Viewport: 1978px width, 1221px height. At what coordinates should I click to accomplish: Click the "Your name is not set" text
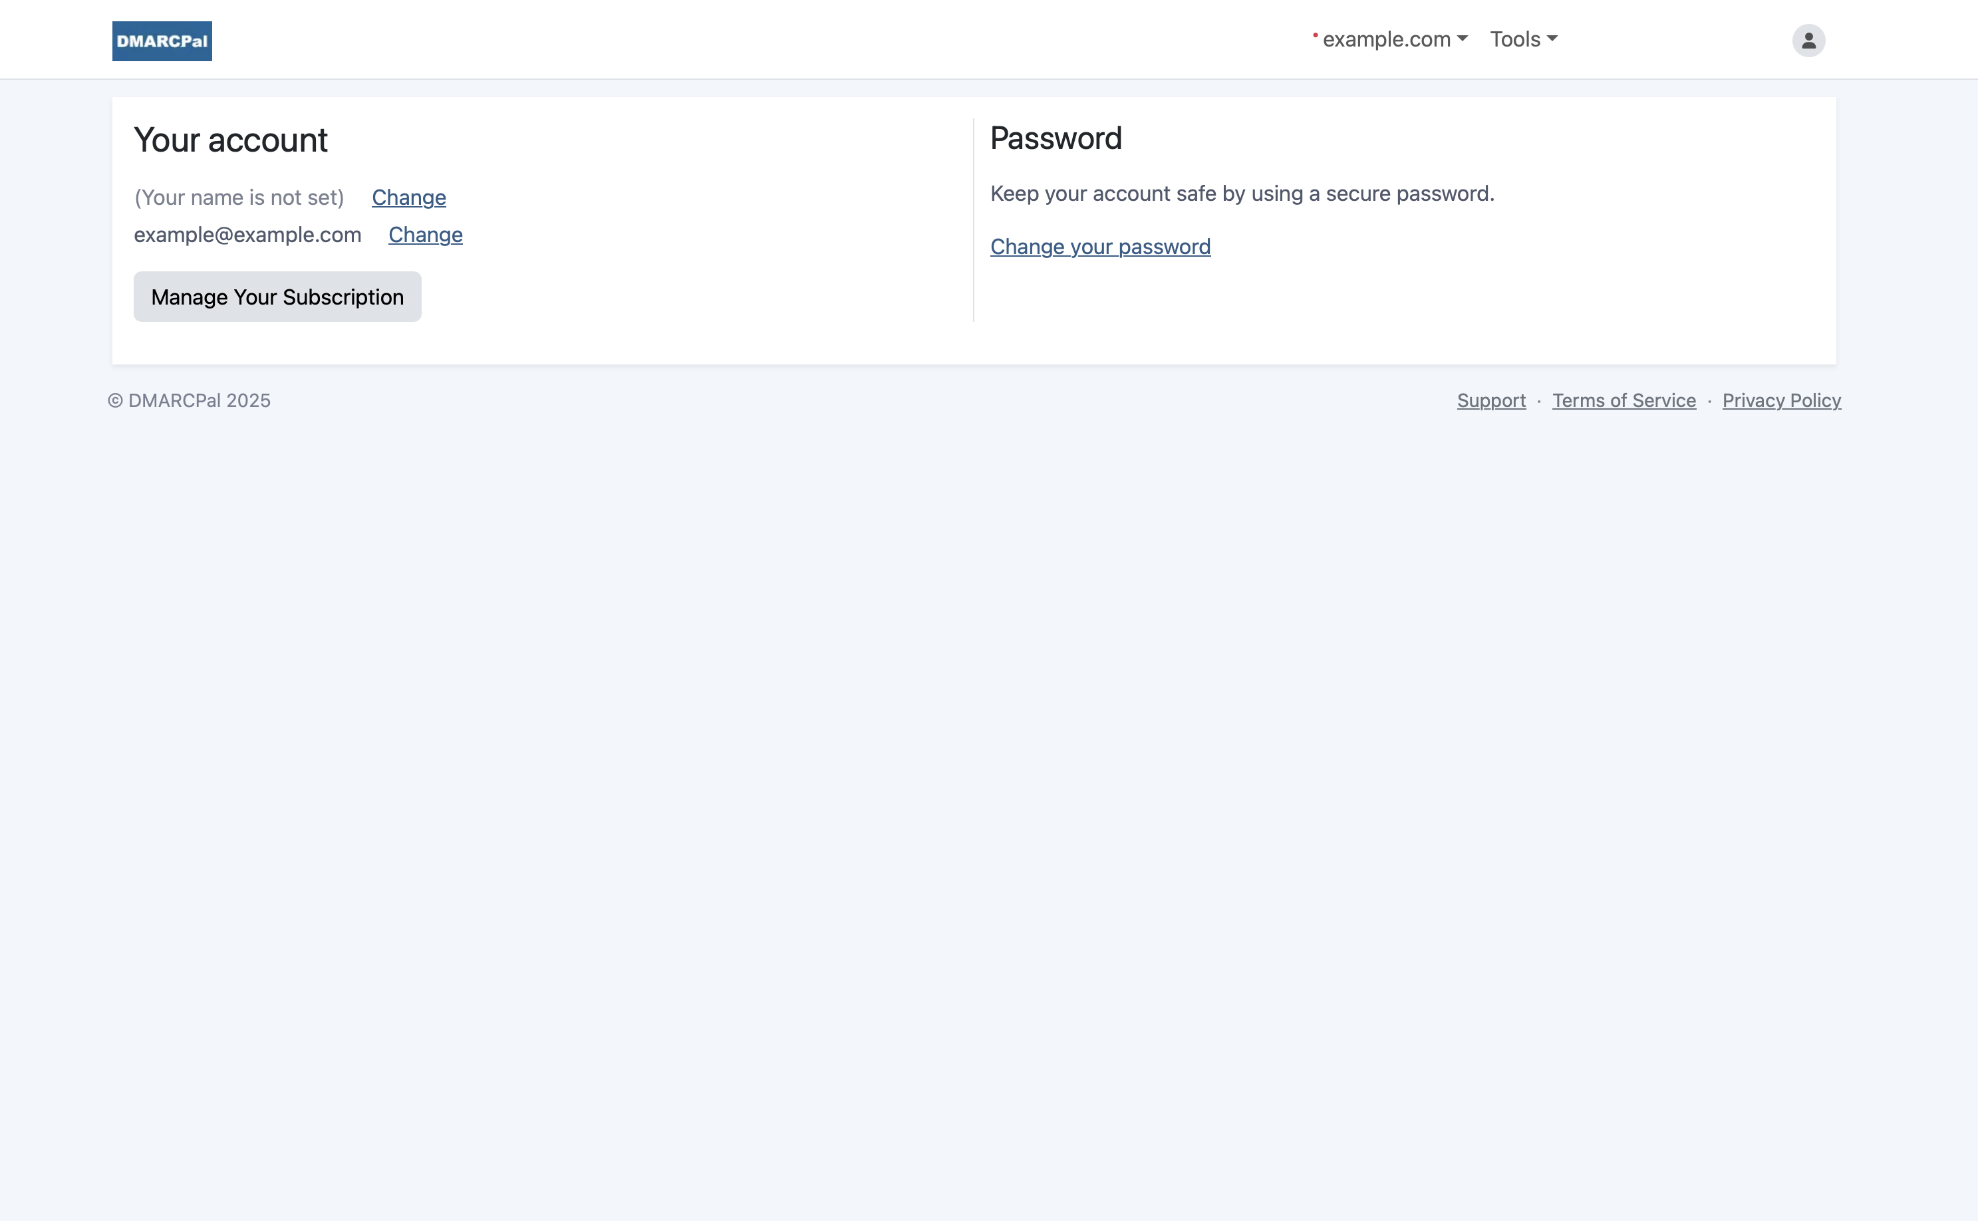239,198
